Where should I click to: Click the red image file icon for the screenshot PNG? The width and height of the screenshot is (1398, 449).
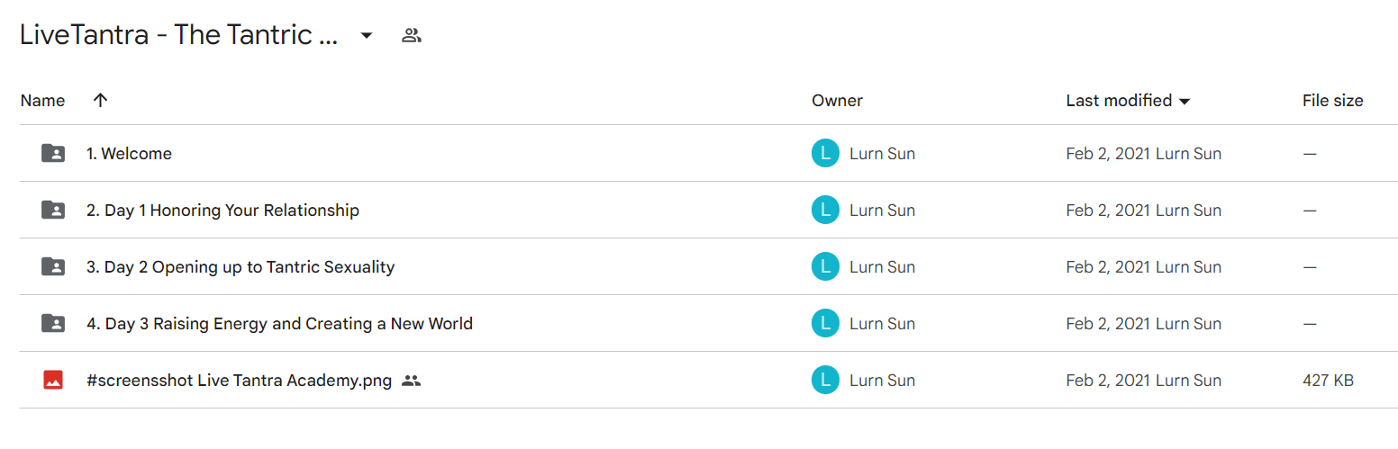(x=53, y=381)
